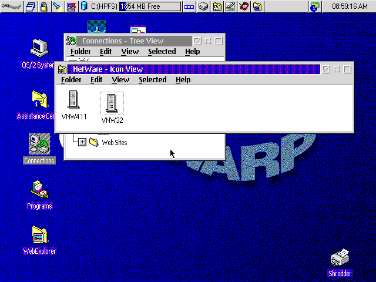This screenshot has height=282, width=376.
Task: Click the padlock lockup icon
Action: [44, 6]
